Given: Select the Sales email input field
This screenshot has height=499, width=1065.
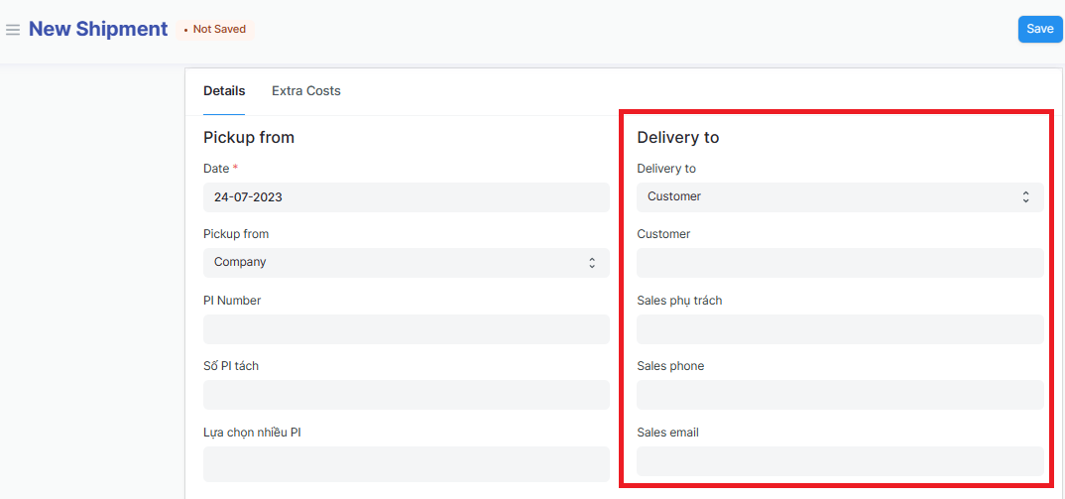Looking at the screenshot, I should tap(839, 461).
